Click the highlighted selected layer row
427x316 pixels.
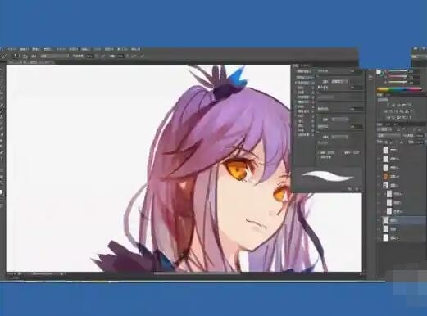pyautogui.click(x=402, y=220)
